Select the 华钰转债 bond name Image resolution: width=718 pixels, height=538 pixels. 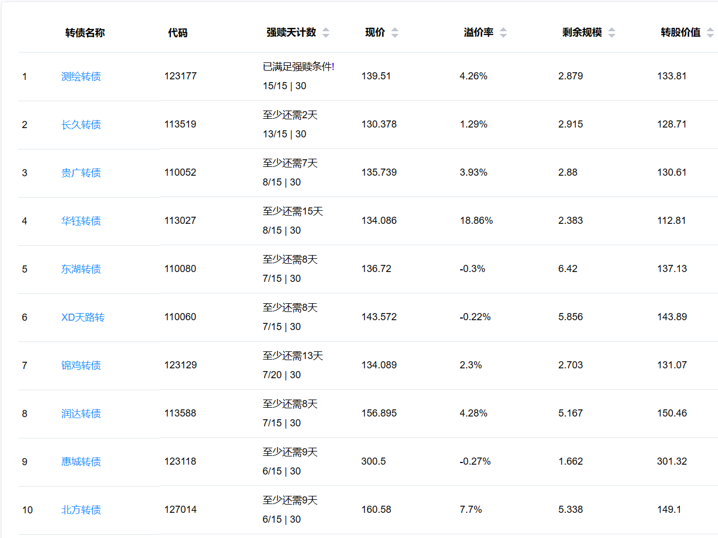tap(81, 221)
